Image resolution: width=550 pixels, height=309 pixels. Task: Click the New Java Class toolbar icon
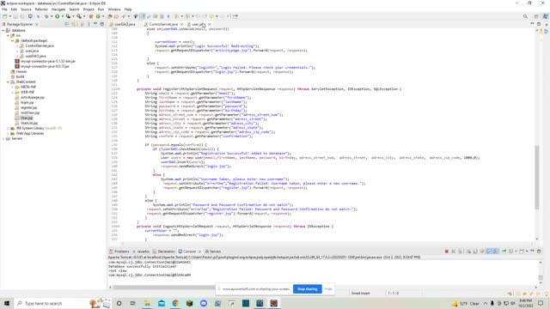(x=98, y=16)
